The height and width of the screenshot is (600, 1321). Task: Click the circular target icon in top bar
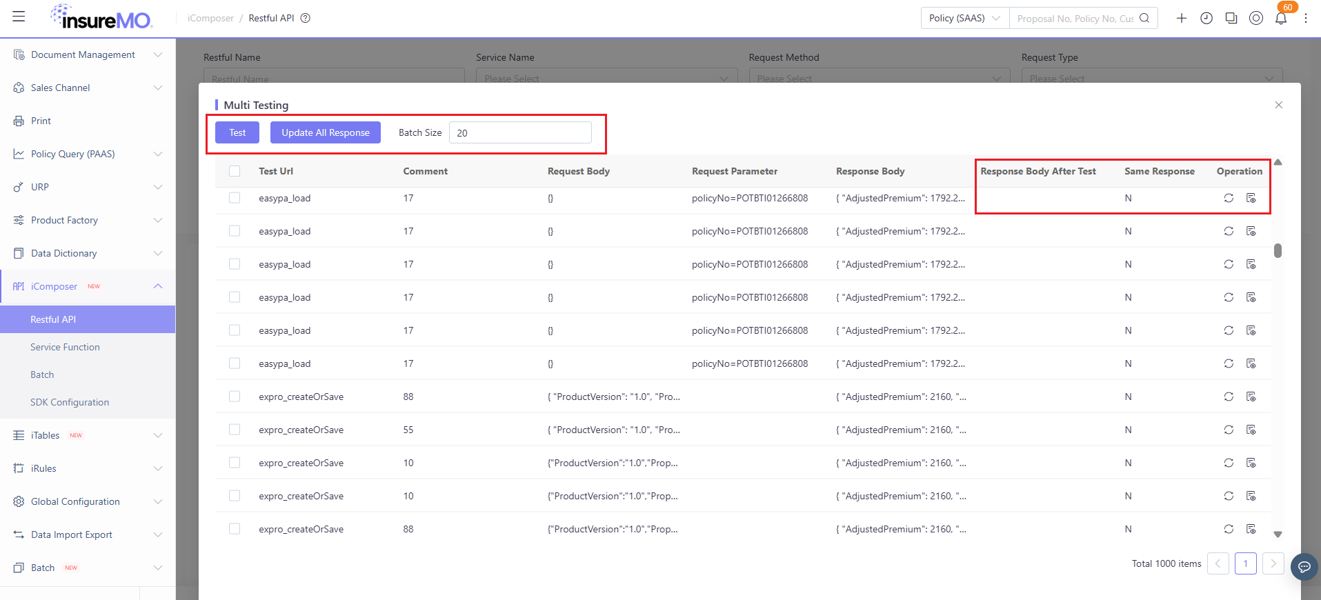(x=1256, y=18)
